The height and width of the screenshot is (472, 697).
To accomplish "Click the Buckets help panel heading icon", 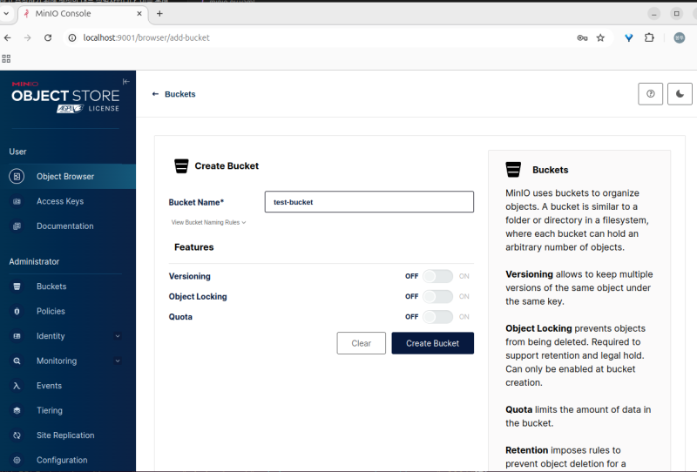I will click(513, 170).
